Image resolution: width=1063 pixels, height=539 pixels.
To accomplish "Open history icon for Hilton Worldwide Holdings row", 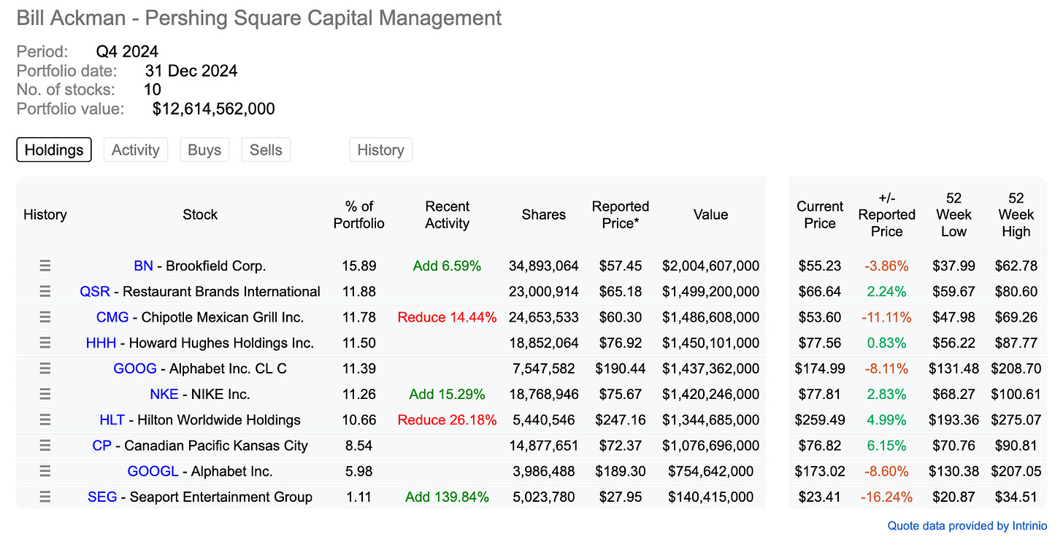I will pos(45,419).
